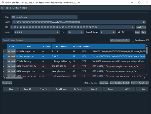Click the Method column header in saved packets
This screenshot has height=114, width=151.
[x=87, y=47]
